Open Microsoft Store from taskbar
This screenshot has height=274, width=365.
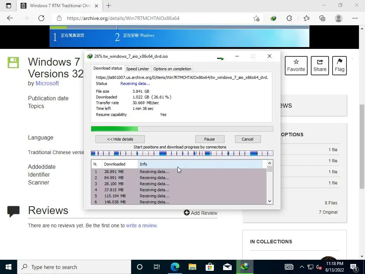(x=210, y=267)
